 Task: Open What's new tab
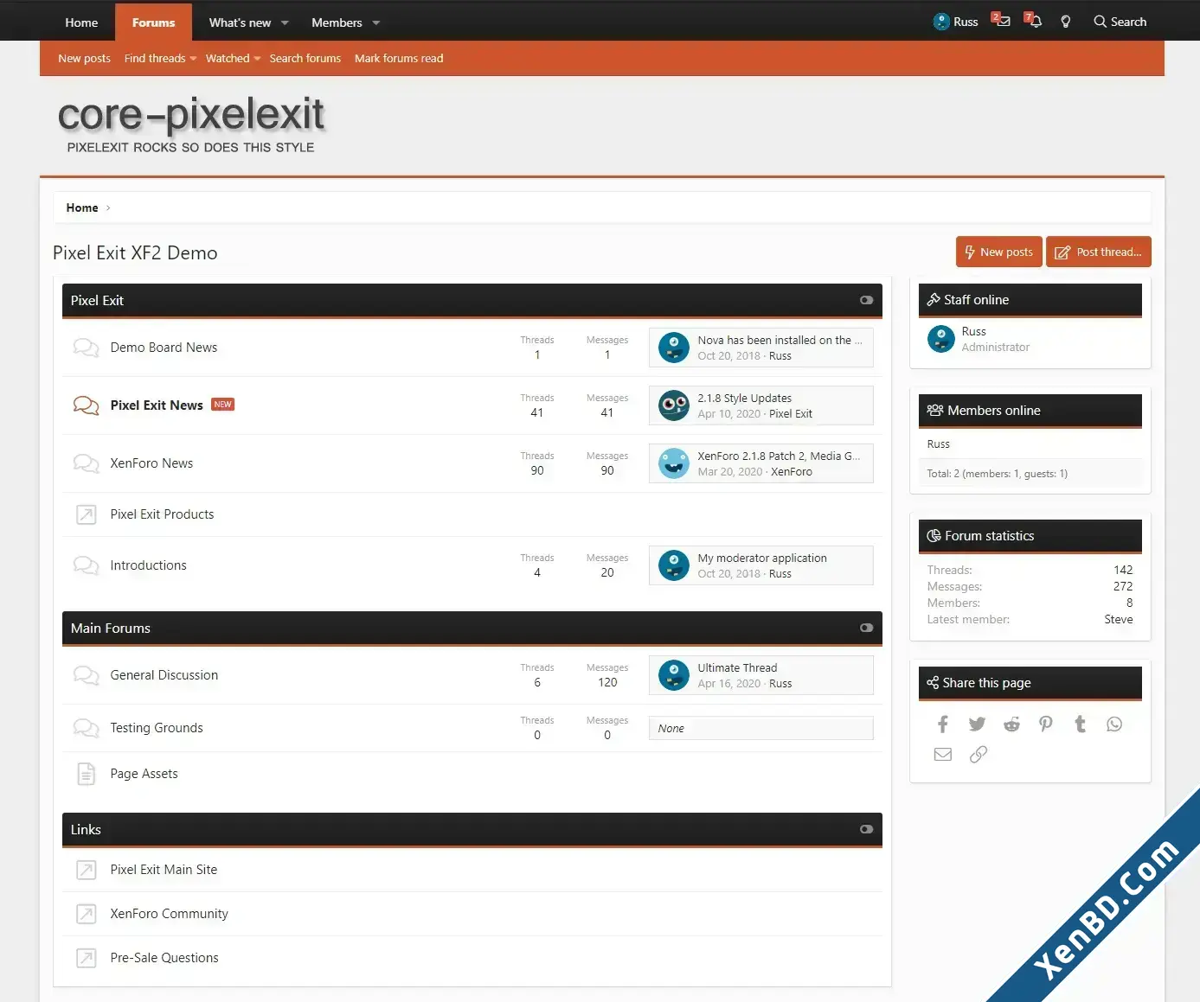(x=240, y=22)
